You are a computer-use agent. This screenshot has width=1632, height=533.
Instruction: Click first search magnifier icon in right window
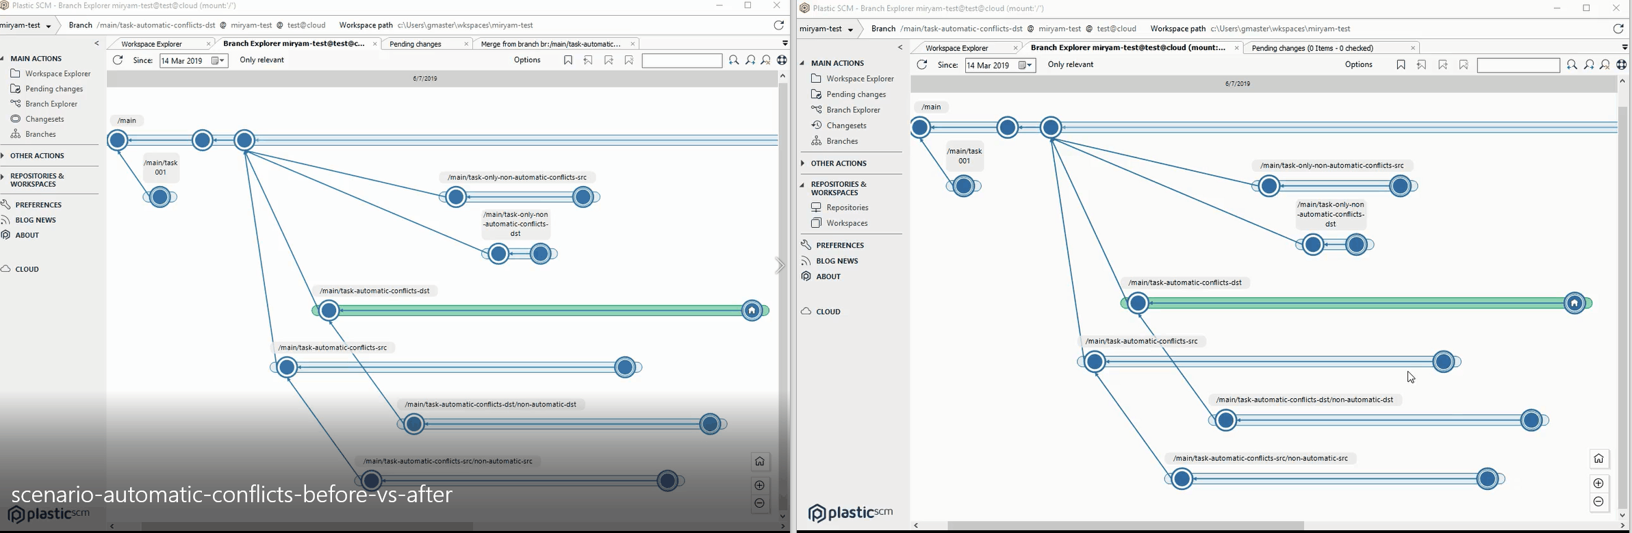coord(1572,65)
